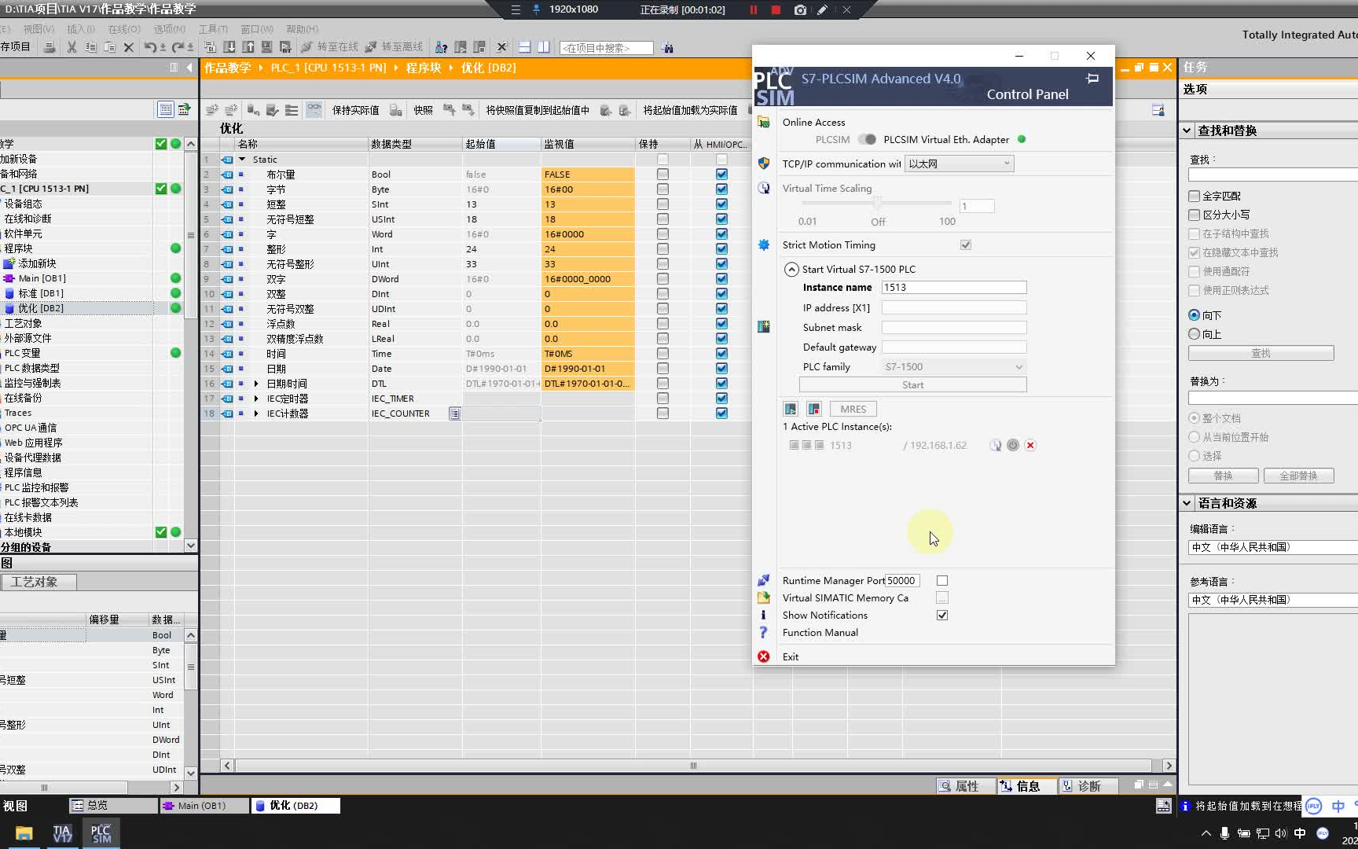Screen dimensions: 1358x849
Task: Toggle HMI/OPC checkbox for IEC计数器 row
Action: point(721,413)
